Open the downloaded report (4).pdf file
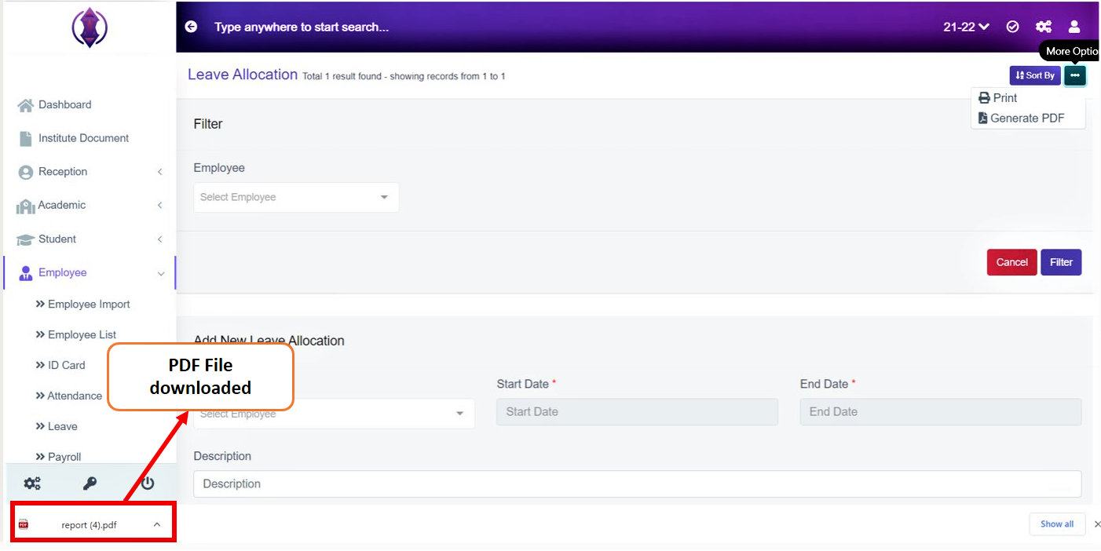The width and height of the screenshot is (1101, 551). coord(89,525)
